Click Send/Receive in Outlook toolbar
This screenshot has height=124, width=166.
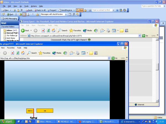(x=65, y=10)
